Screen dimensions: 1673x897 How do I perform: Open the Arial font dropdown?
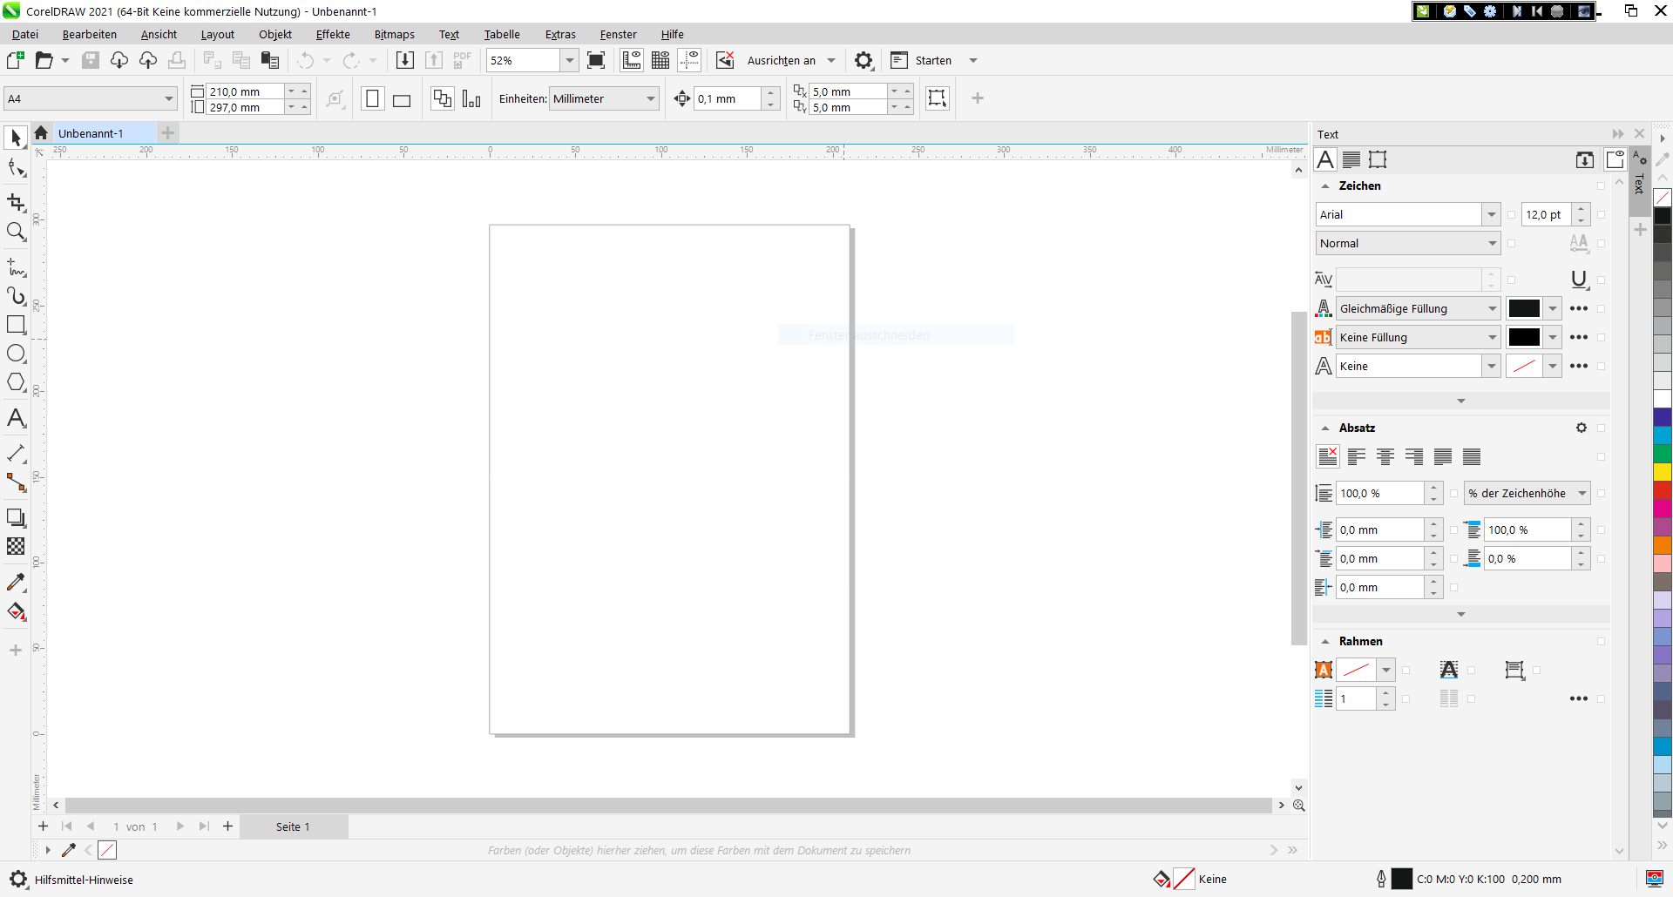[x=1491, y=214]
